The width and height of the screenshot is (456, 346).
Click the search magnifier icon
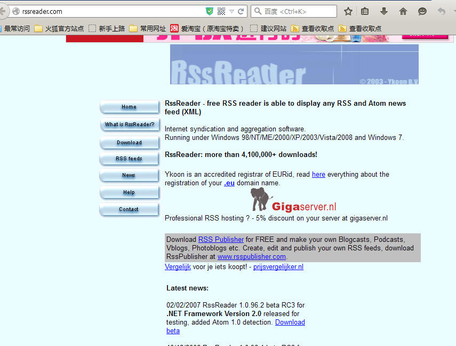click(258, 11)
